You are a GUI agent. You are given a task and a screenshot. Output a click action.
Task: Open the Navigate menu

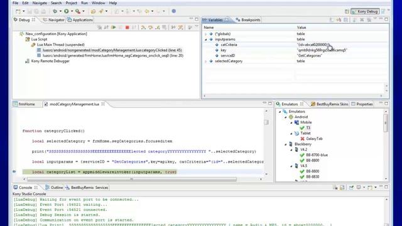coord(40,3)
